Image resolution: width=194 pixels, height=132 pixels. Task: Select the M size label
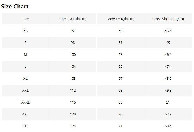tap(25, 55)
